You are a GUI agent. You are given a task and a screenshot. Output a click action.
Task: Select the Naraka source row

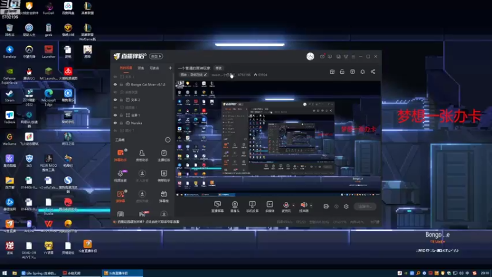coord(143,123)
